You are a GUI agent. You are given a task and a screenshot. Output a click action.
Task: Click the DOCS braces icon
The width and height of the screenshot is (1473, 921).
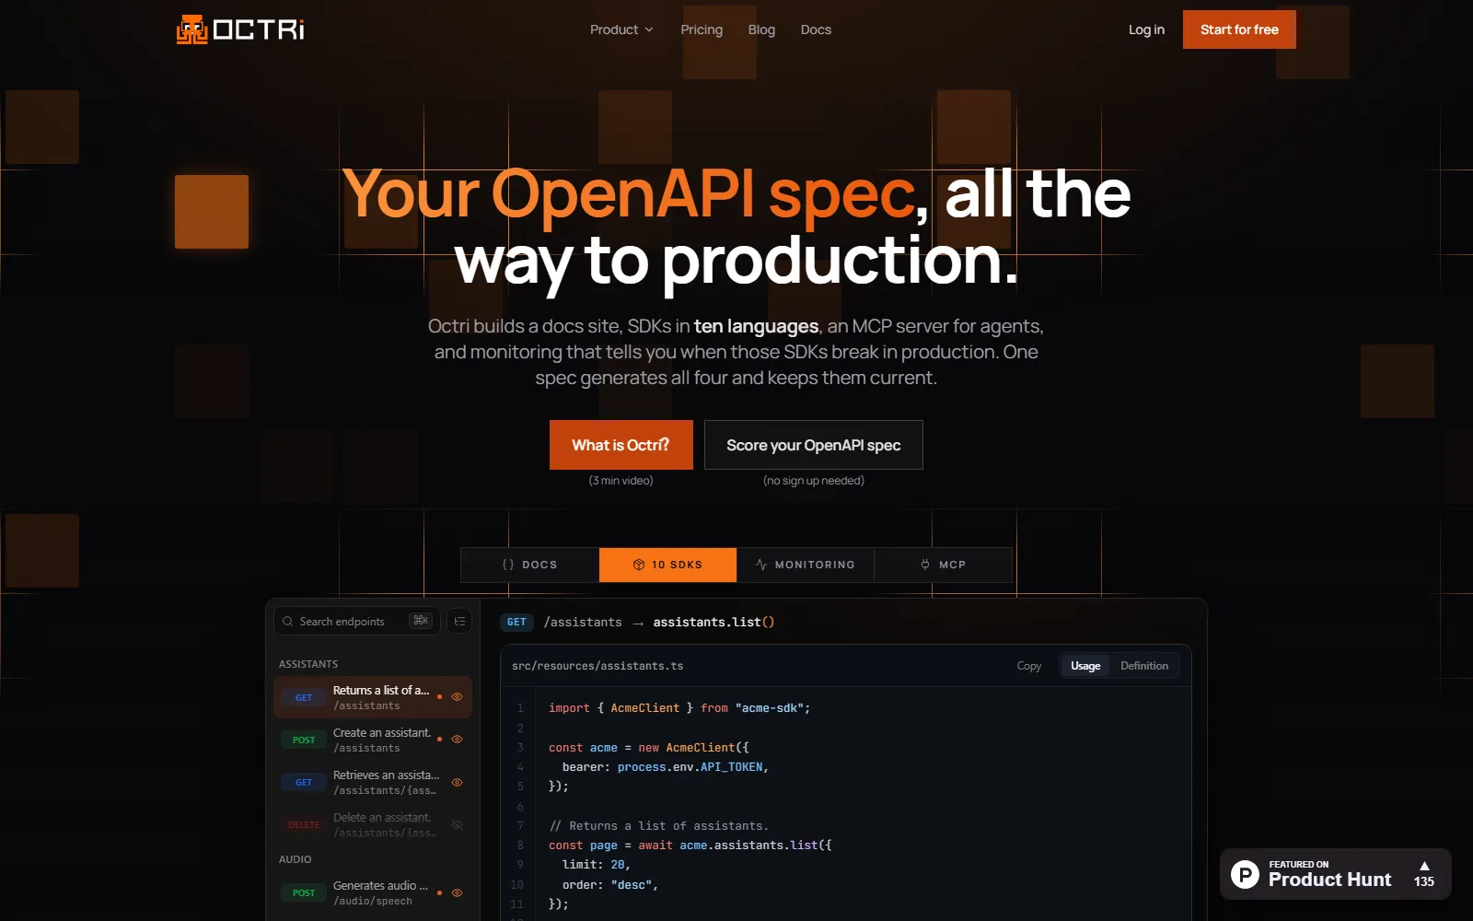pyautogui.click(x=508, y=565)
